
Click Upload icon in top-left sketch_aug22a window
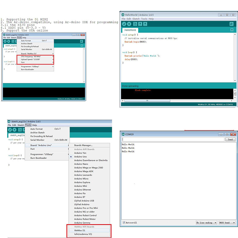click(x=9, y=41)
